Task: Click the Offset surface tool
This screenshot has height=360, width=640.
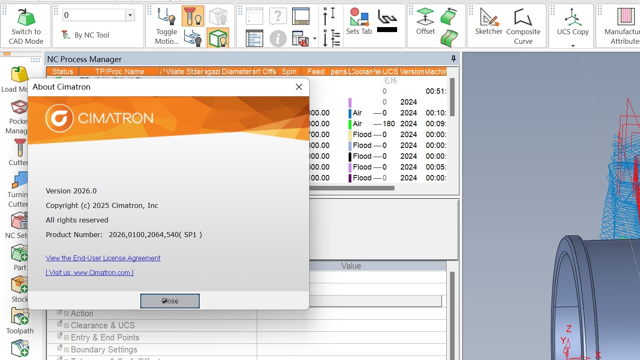Action: point(425,22)
